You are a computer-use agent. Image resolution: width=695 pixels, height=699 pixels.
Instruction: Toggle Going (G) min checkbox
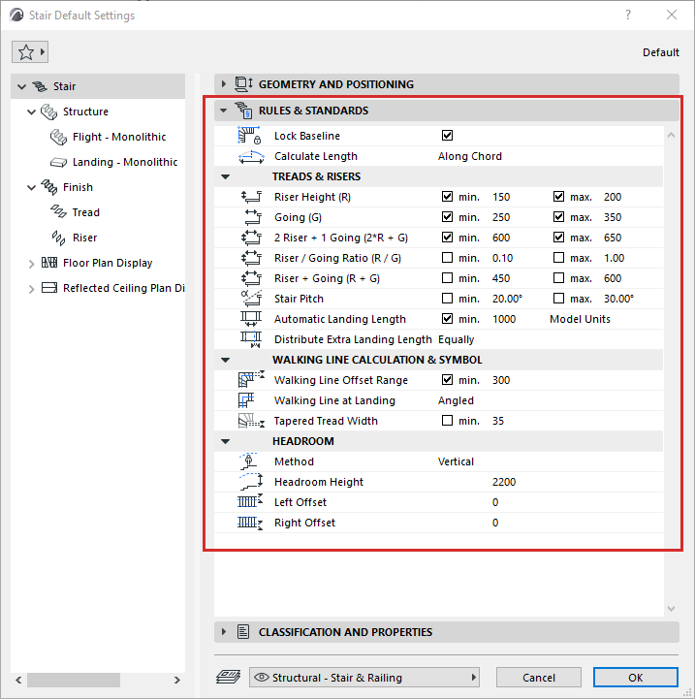tap(447, 217)
